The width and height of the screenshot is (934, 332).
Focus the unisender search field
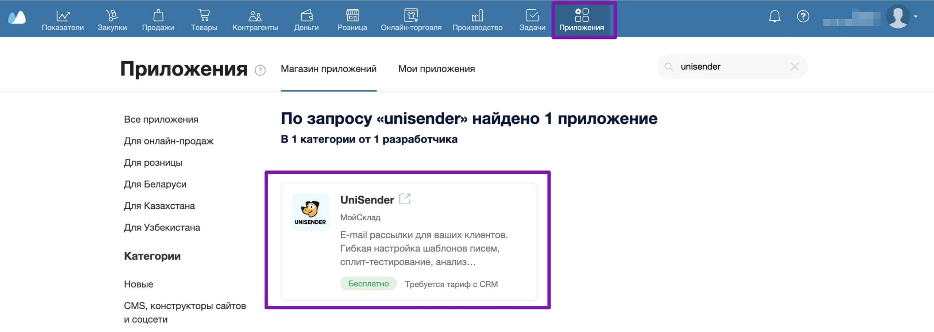[x=732, y=66]
